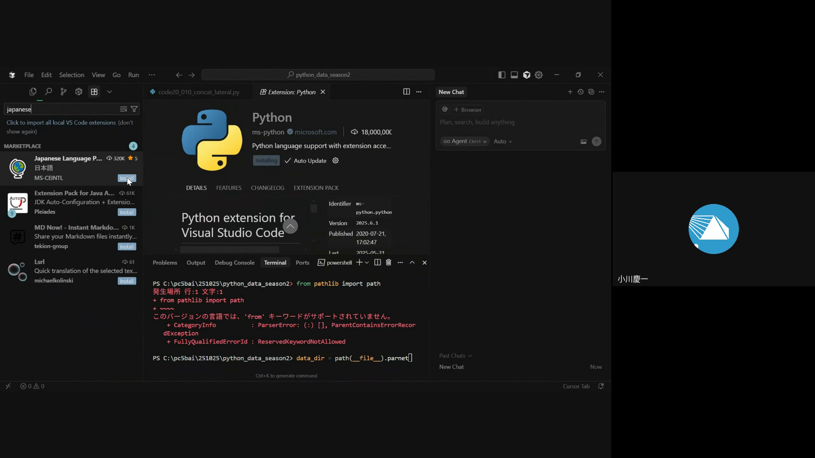Toggle the bottom panel layout button

[x=514, y=75]
